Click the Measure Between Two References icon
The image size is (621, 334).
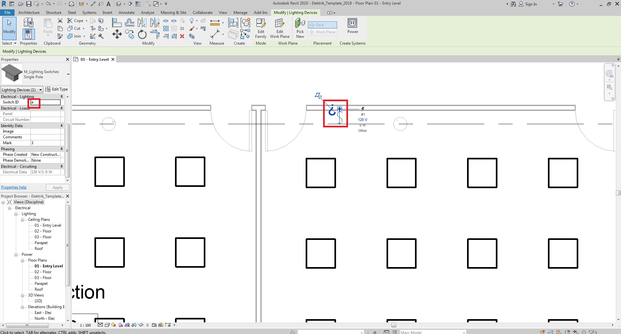(x=215, y=22)
